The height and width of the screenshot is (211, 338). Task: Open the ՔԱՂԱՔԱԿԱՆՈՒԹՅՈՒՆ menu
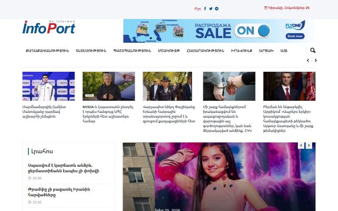click(47, 51)
